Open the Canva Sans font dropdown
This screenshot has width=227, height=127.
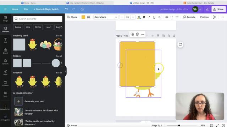coord(106,17)
